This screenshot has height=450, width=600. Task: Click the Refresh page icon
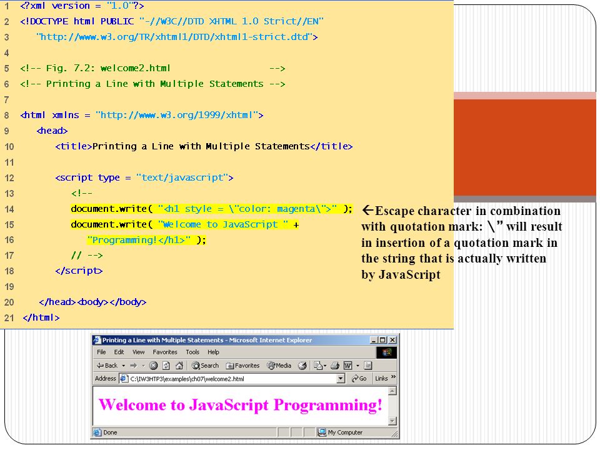tap(166, 366)
